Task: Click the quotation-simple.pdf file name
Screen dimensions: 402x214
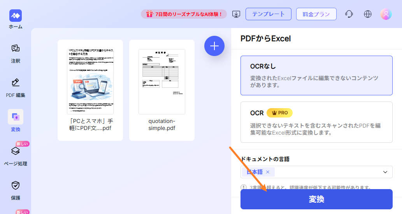Action: coord(162,125)
